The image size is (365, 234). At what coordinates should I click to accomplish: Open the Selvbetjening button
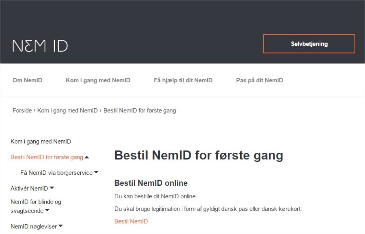[x=309, y=43]
